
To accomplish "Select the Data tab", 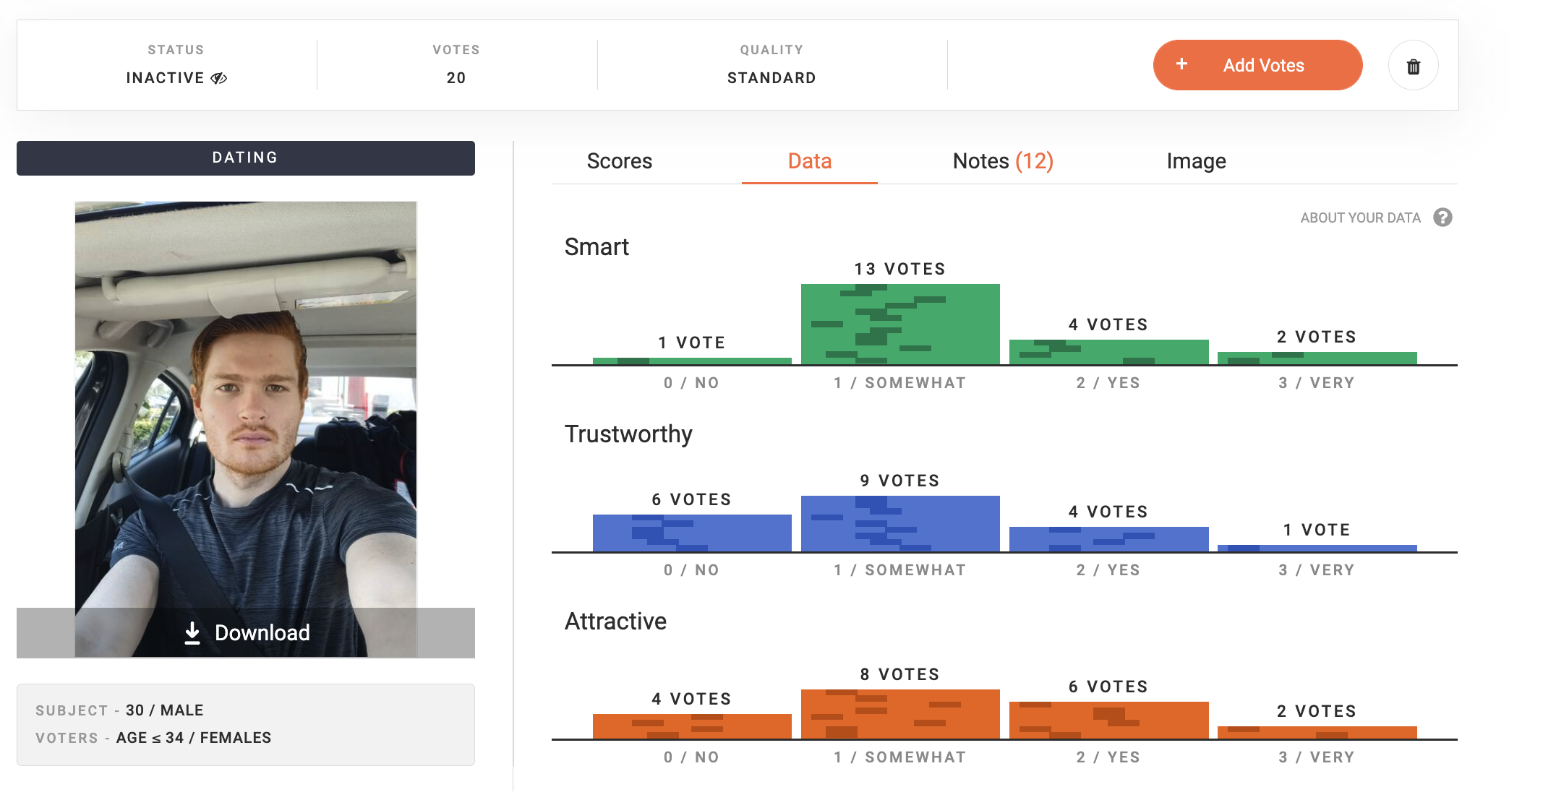I will [x=810, y=161].
